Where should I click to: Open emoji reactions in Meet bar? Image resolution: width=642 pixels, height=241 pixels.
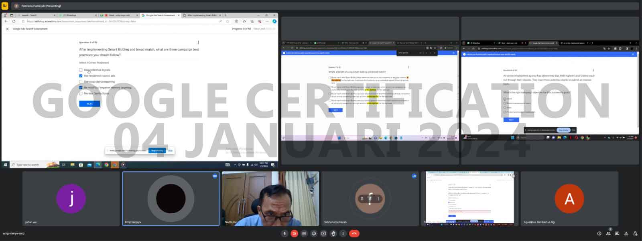pos(314,233)
